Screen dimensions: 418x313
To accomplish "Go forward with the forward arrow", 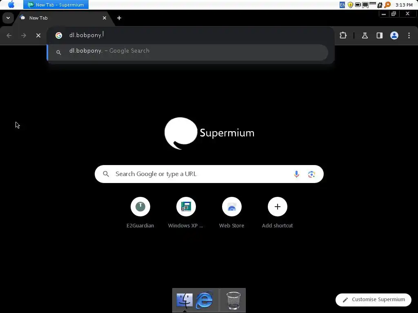I will 24,35.
